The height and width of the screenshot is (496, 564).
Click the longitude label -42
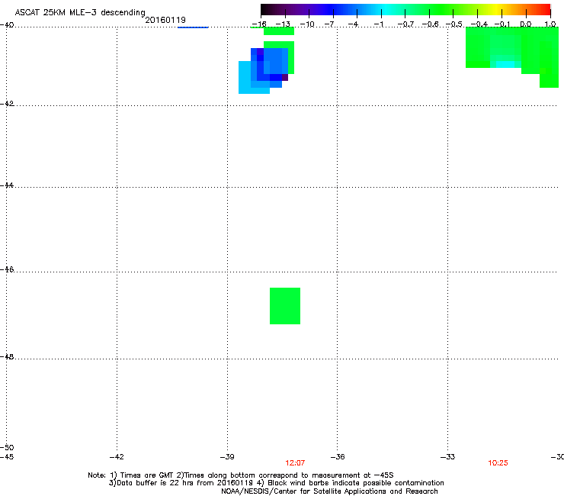point(117,457)
